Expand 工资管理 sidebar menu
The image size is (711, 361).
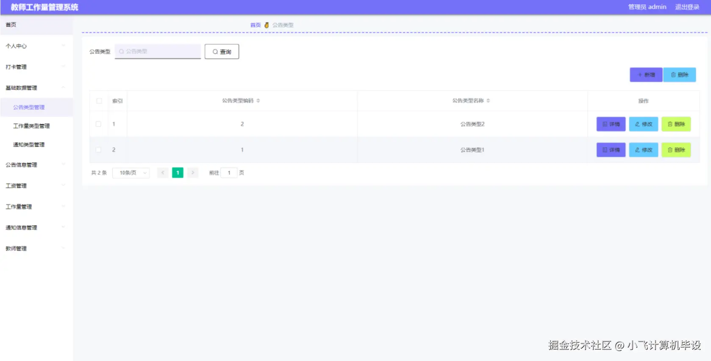pyautogui.click(x=36, y=185)
